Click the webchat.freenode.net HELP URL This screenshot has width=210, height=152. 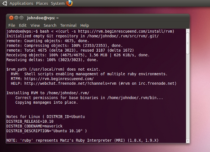(70, 84)
